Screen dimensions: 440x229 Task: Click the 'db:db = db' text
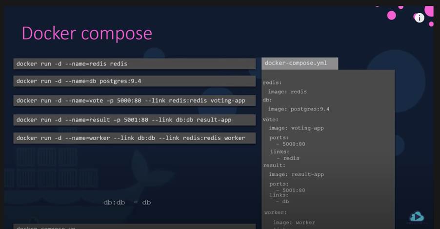pos(127,202)
